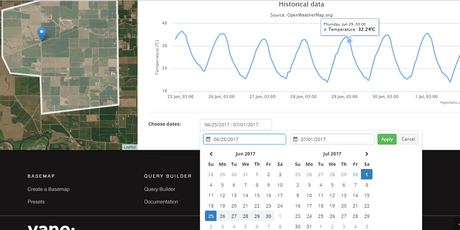Click calendar icon in start date field
This screenshot has width=460, height=230.
pyautogui.click(x=208, y=139)
